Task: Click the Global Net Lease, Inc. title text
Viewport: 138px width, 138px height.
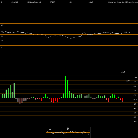Action: (x=116, y=2)
